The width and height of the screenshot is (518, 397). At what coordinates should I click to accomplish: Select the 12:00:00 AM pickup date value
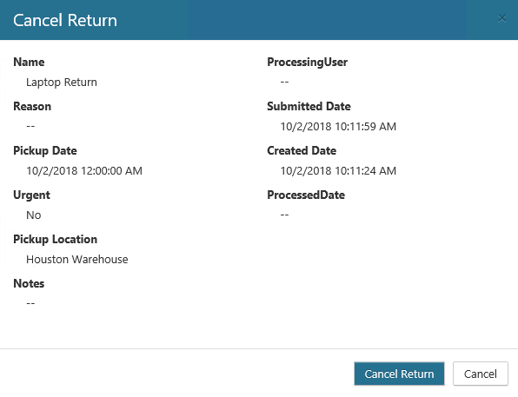click(84, 171)
